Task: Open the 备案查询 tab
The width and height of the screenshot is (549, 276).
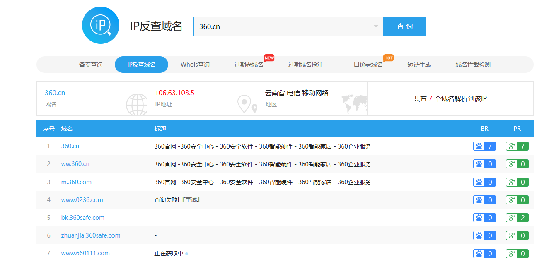Action: [91, 65]
